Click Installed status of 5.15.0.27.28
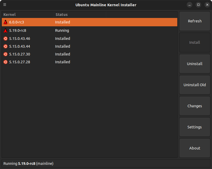 coord(63,62)
